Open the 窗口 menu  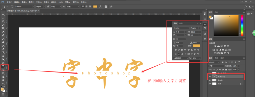76,2
